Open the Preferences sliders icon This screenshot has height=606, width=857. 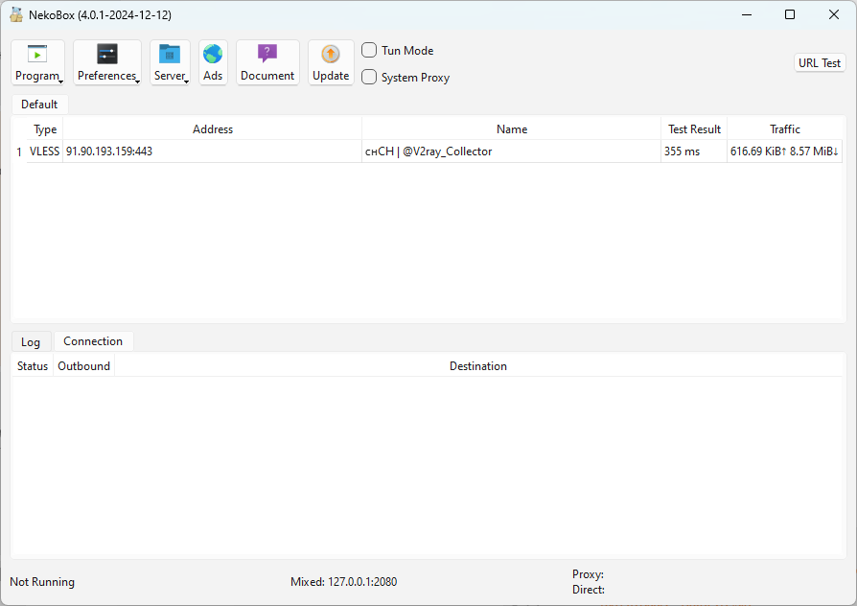coord(107,54)
